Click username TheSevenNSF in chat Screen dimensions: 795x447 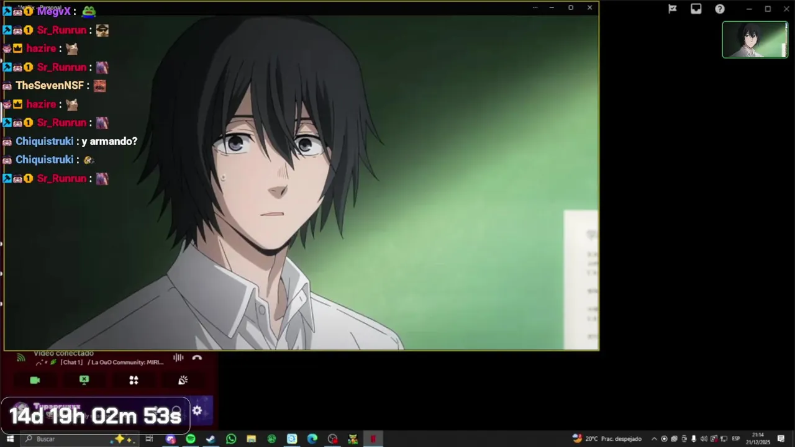50,86
